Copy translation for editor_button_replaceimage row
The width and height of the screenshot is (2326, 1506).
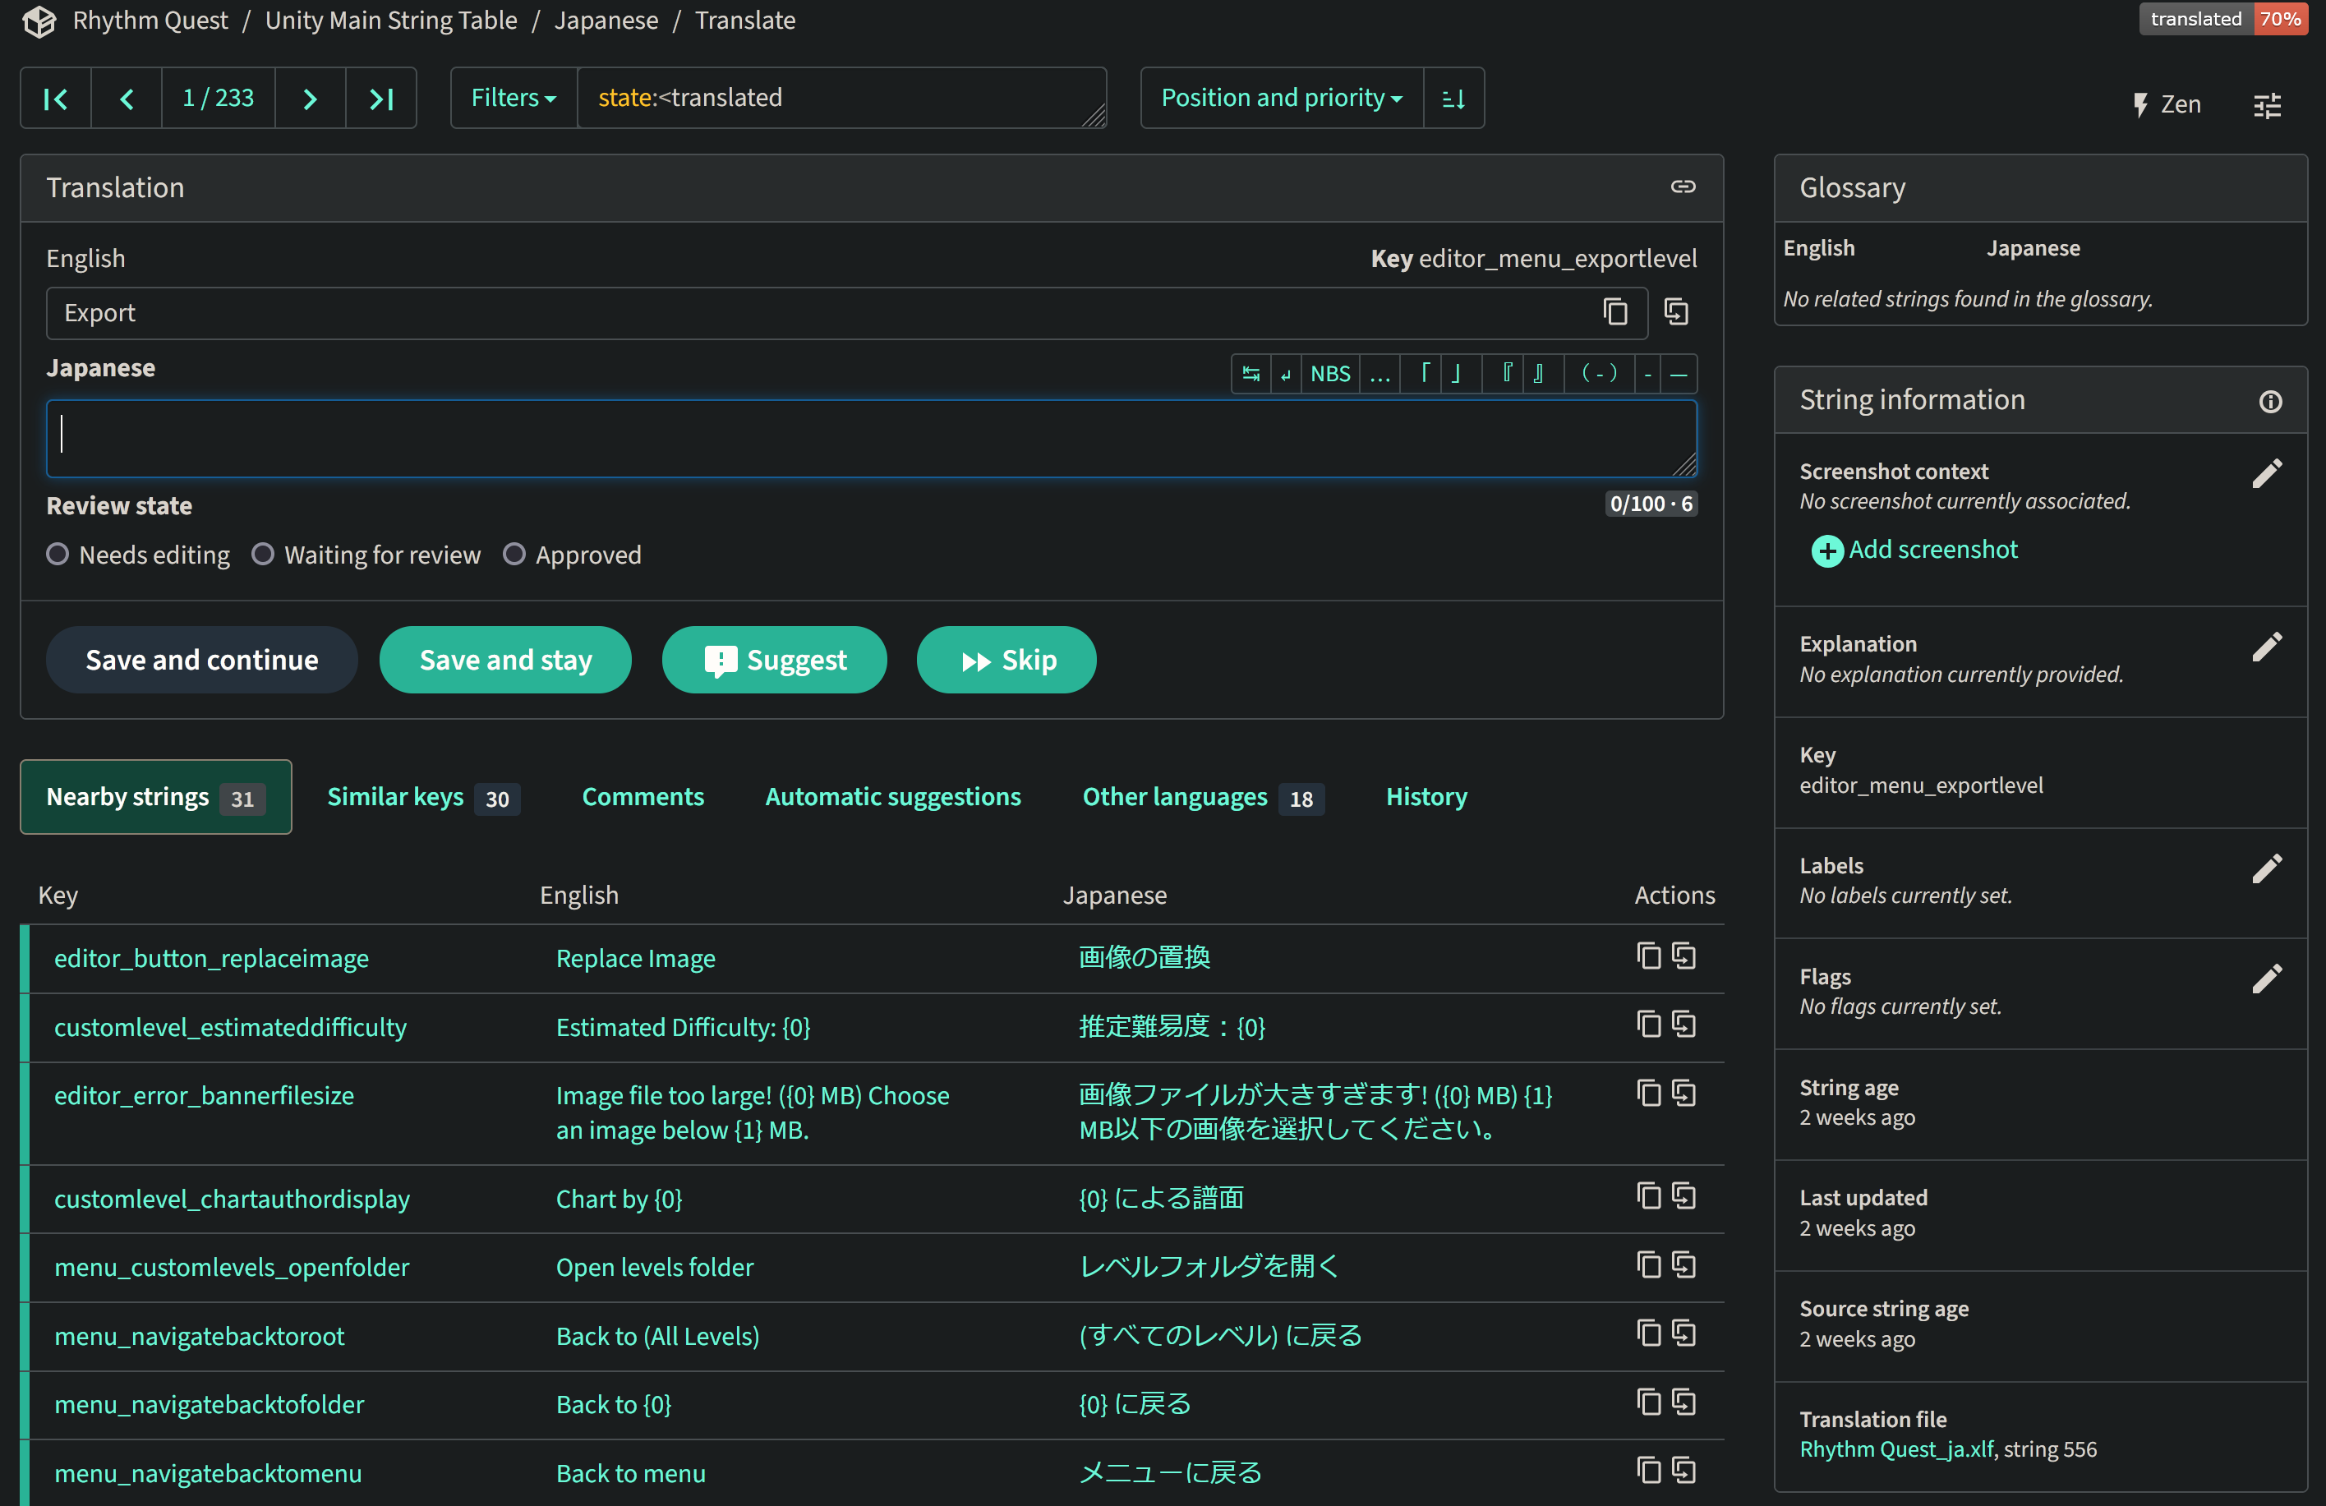pyautogui.click(x=1649, y=956)
